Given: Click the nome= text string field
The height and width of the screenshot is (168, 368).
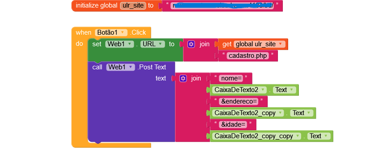Looking at the screenshot, I should coord(231,78).
